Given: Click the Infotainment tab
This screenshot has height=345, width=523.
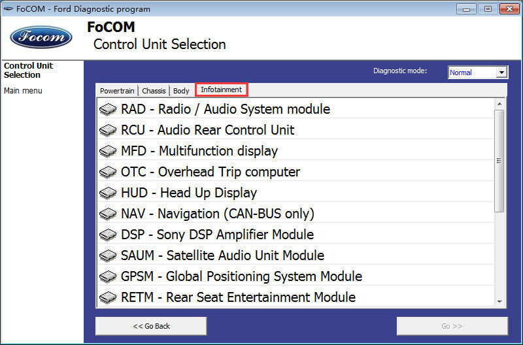Looking at the screenshot, I should (221, 90).
